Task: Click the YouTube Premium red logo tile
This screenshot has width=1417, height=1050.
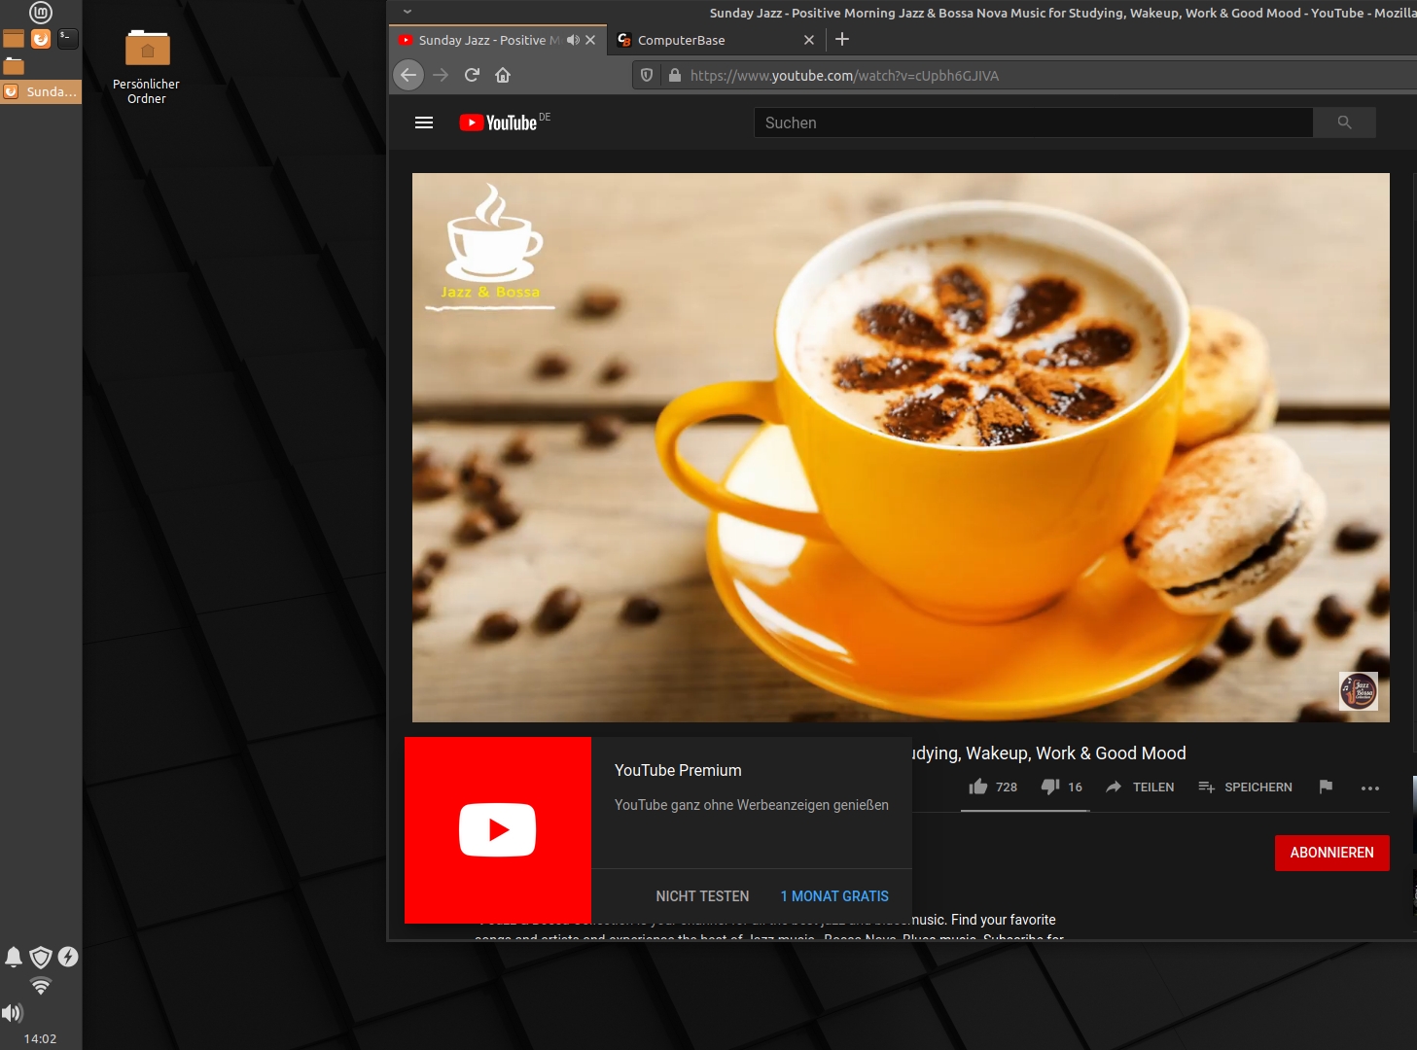Action: click(498, 830)
